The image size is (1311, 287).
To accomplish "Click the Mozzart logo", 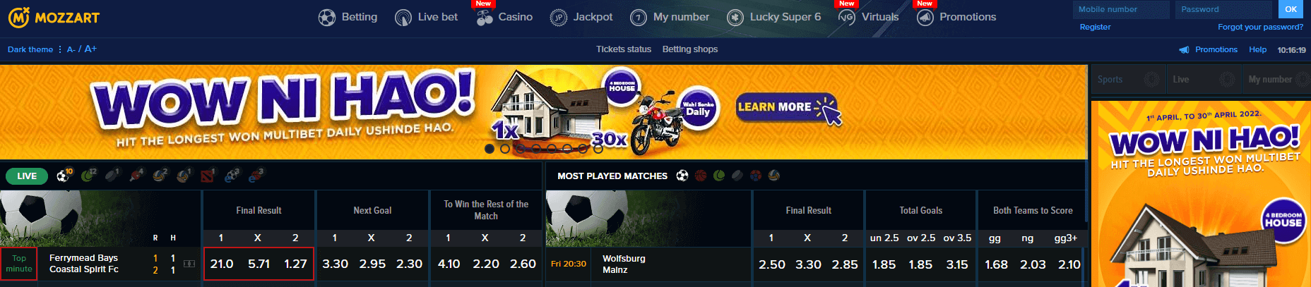I will [x=54, y=18].
